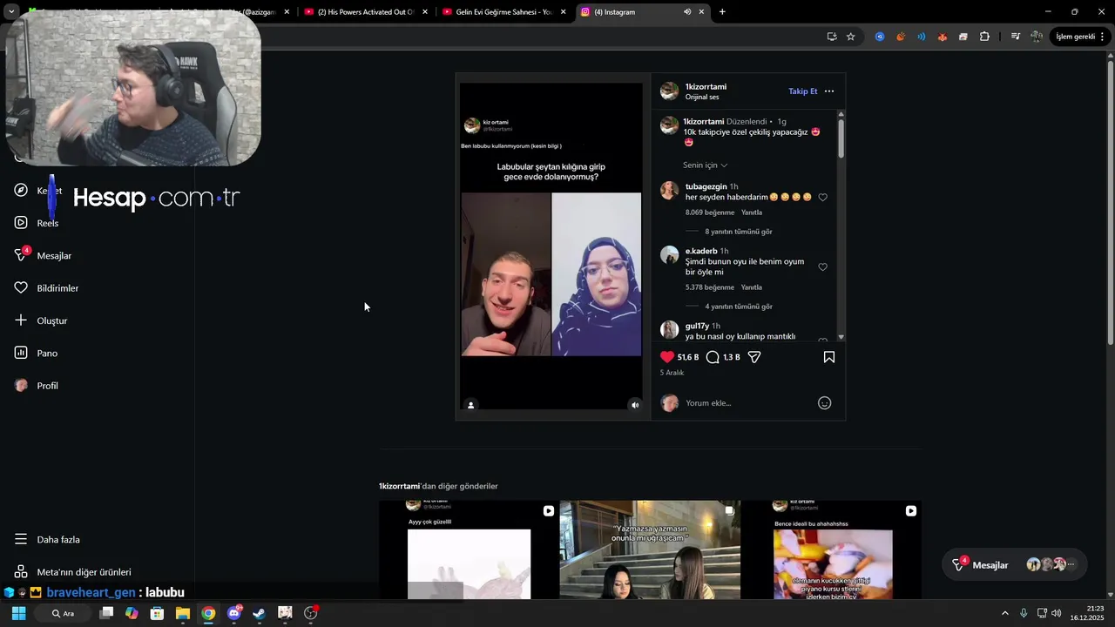Reply to e.kaderb's comment via Yanıtla
Screen dimensions: 1115x627
point(751,287)
